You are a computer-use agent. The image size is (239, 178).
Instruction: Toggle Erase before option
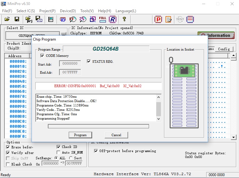(x=8, y=147)
